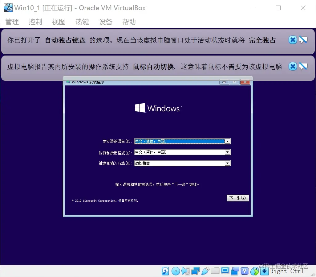
Task: Click the 键盘和输入方法(K) label
Action: click(115, 163)
